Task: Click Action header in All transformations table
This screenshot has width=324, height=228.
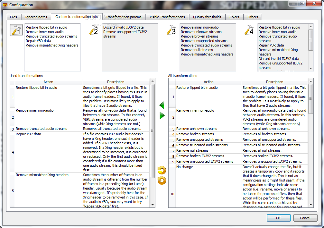Action: [x=209, y=82]
